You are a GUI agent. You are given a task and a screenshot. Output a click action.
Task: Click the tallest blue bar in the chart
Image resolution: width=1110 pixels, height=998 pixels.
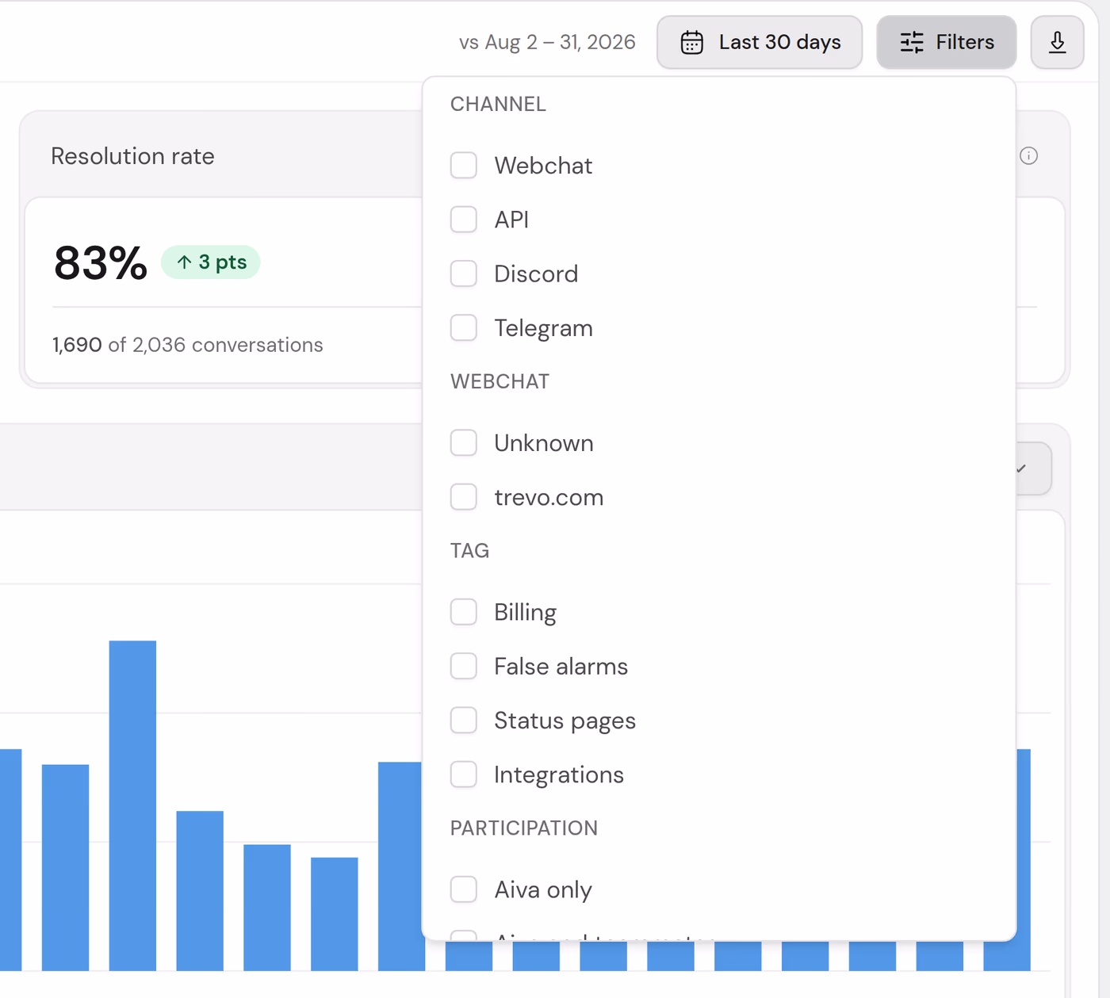point(132,805)
